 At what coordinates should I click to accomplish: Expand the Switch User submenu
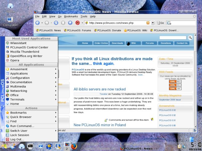(x=31, y=131)
